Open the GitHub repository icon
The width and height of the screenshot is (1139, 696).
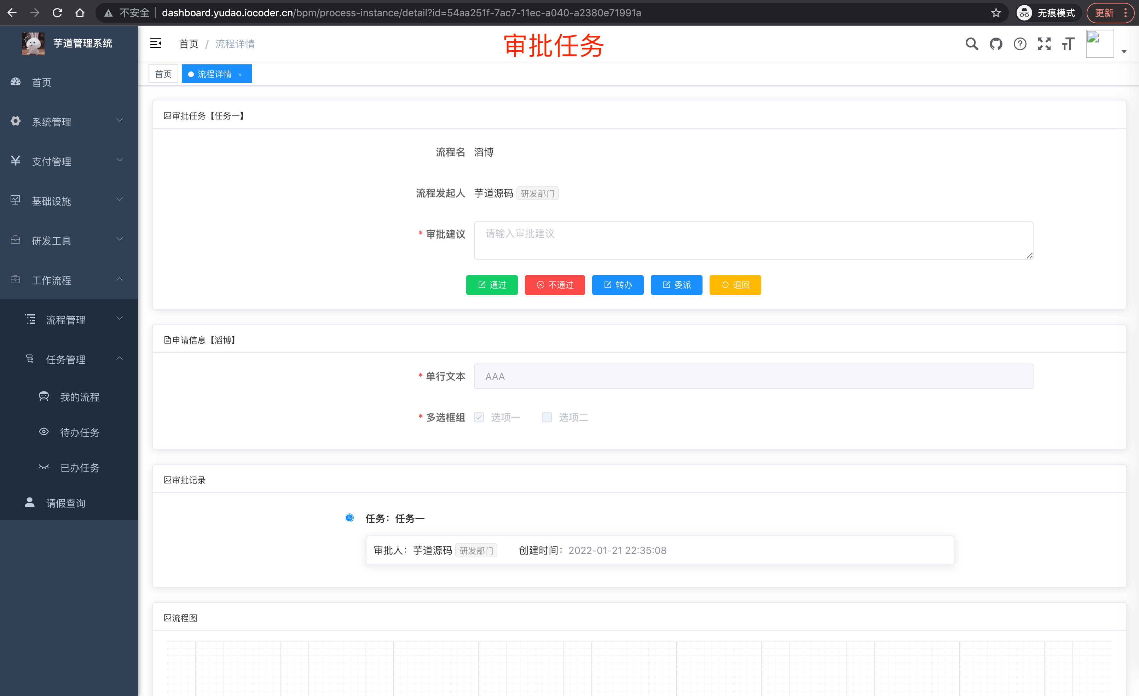[x=996, y=44]
